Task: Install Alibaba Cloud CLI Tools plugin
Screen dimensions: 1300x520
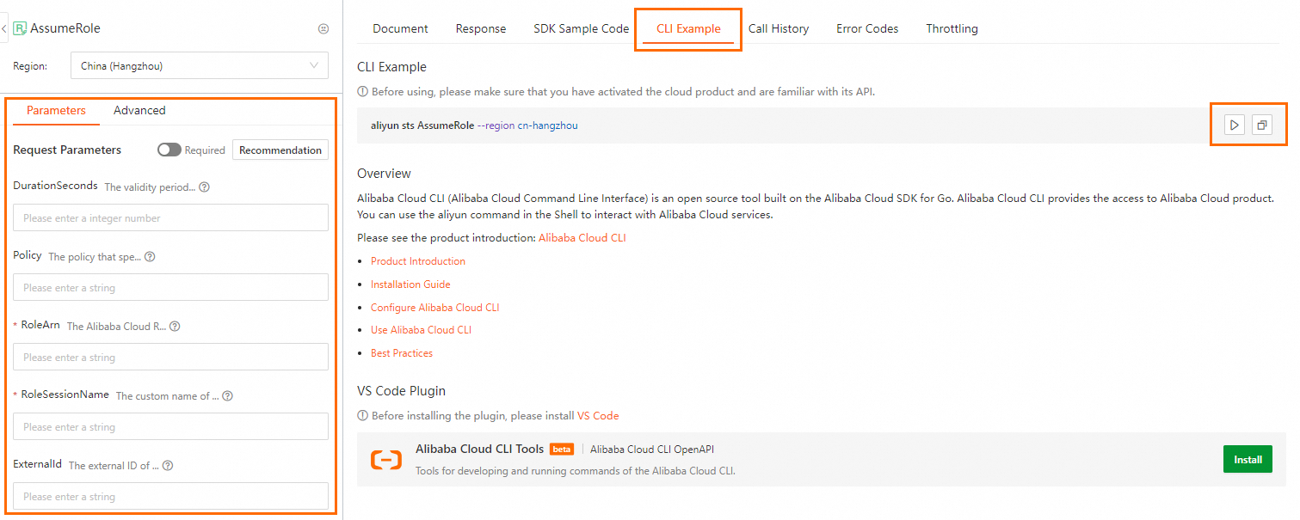Action: (1248, 460)
